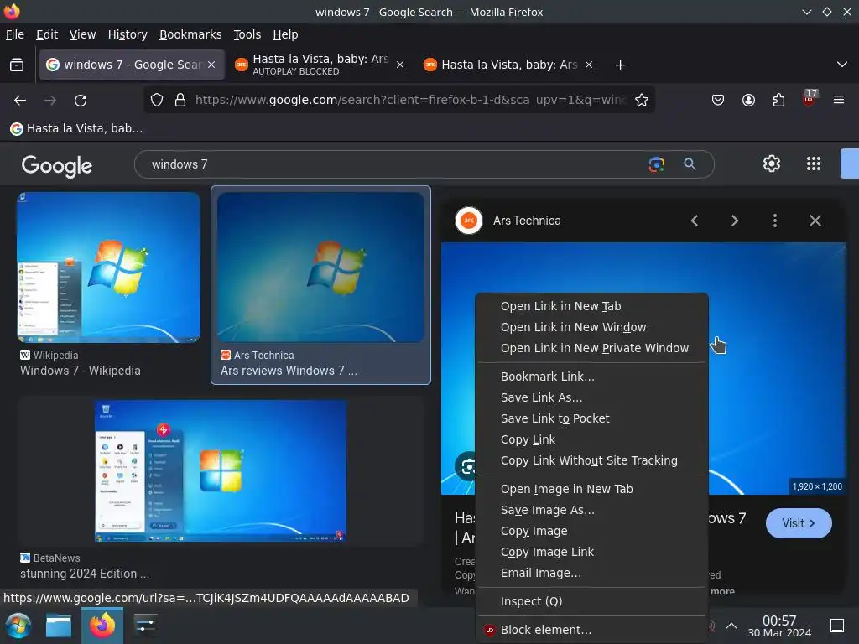The height and width of the screenshot is (644, 859).
Task: Choose Inspect (Q) in context menu
Action: pos(591,601)
